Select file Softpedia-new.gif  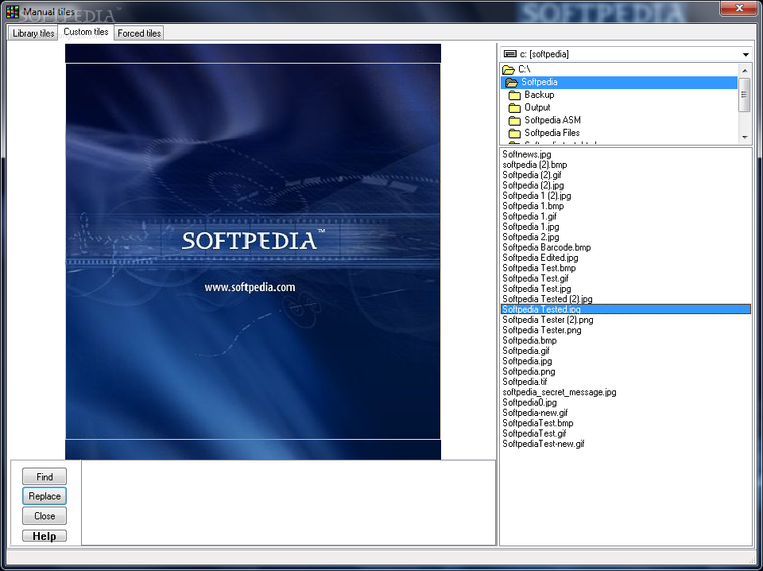tap(535, 413)
